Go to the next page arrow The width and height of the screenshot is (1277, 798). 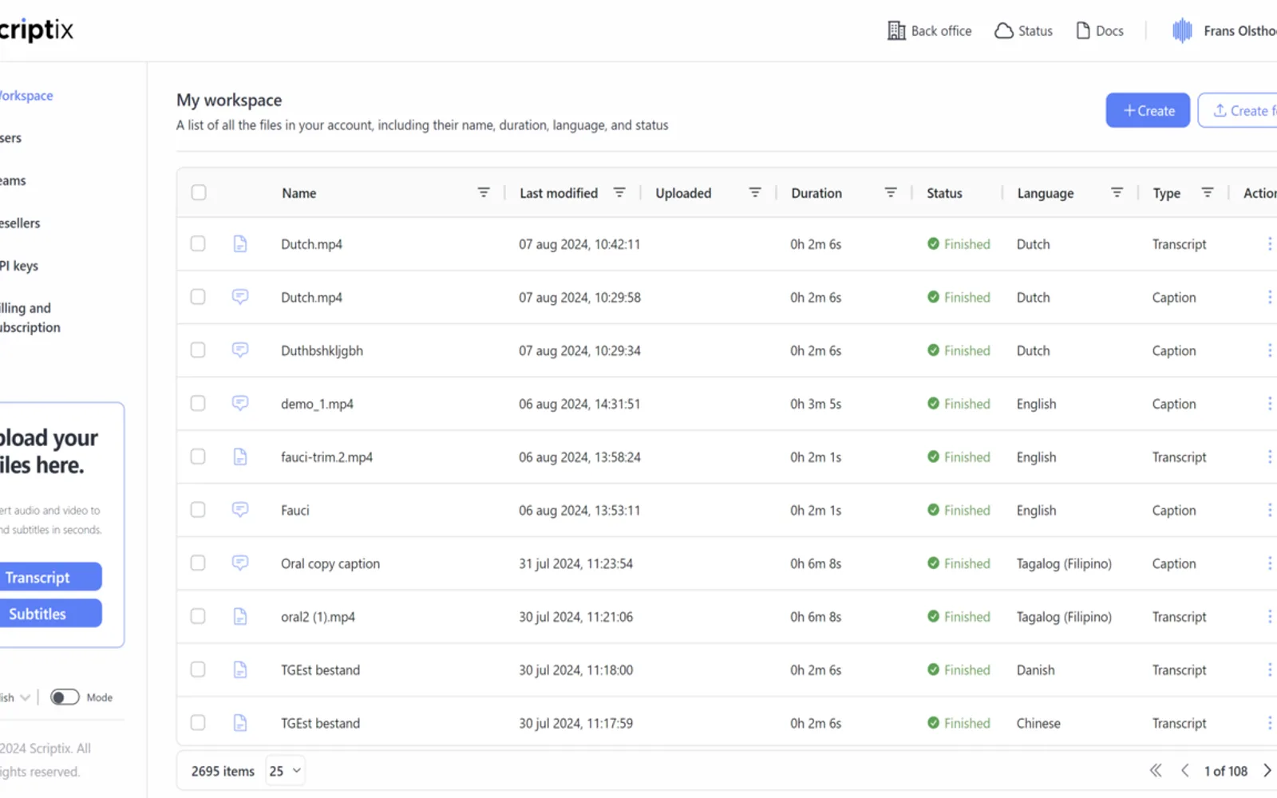pyautogui.click(x=1267, y=771)
